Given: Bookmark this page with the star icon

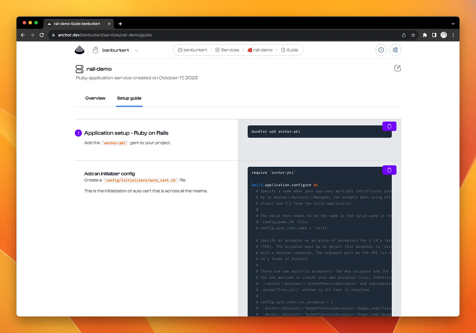Looking at the screenshot, I should click(413, 35).
